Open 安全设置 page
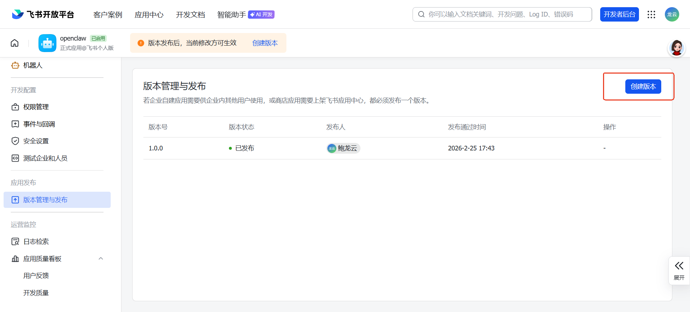The height and width of the screenshot is (312, 690). (36, 141)
